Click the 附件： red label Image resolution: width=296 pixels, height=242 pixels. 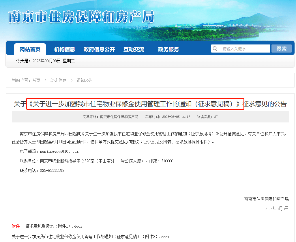point(17,226)
